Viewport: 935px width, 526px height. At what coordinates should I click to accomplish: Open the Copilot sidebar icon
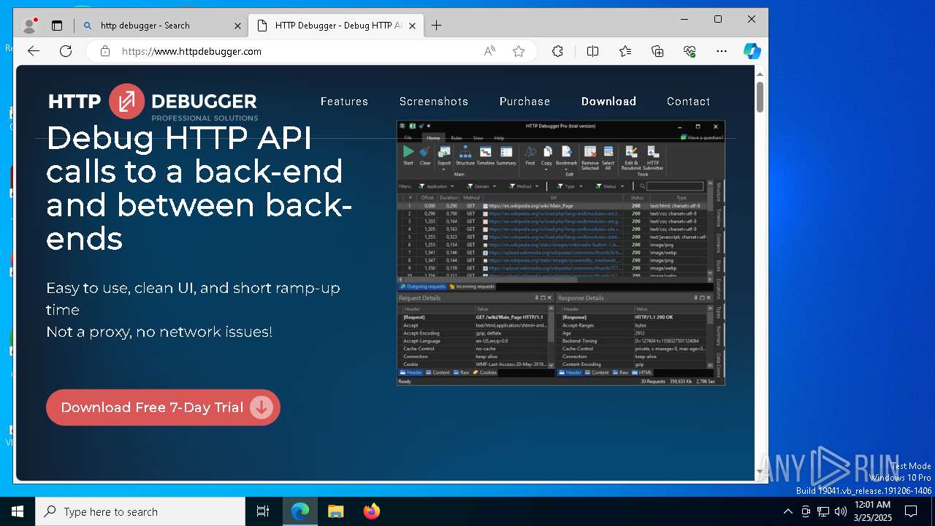point(752,51)
